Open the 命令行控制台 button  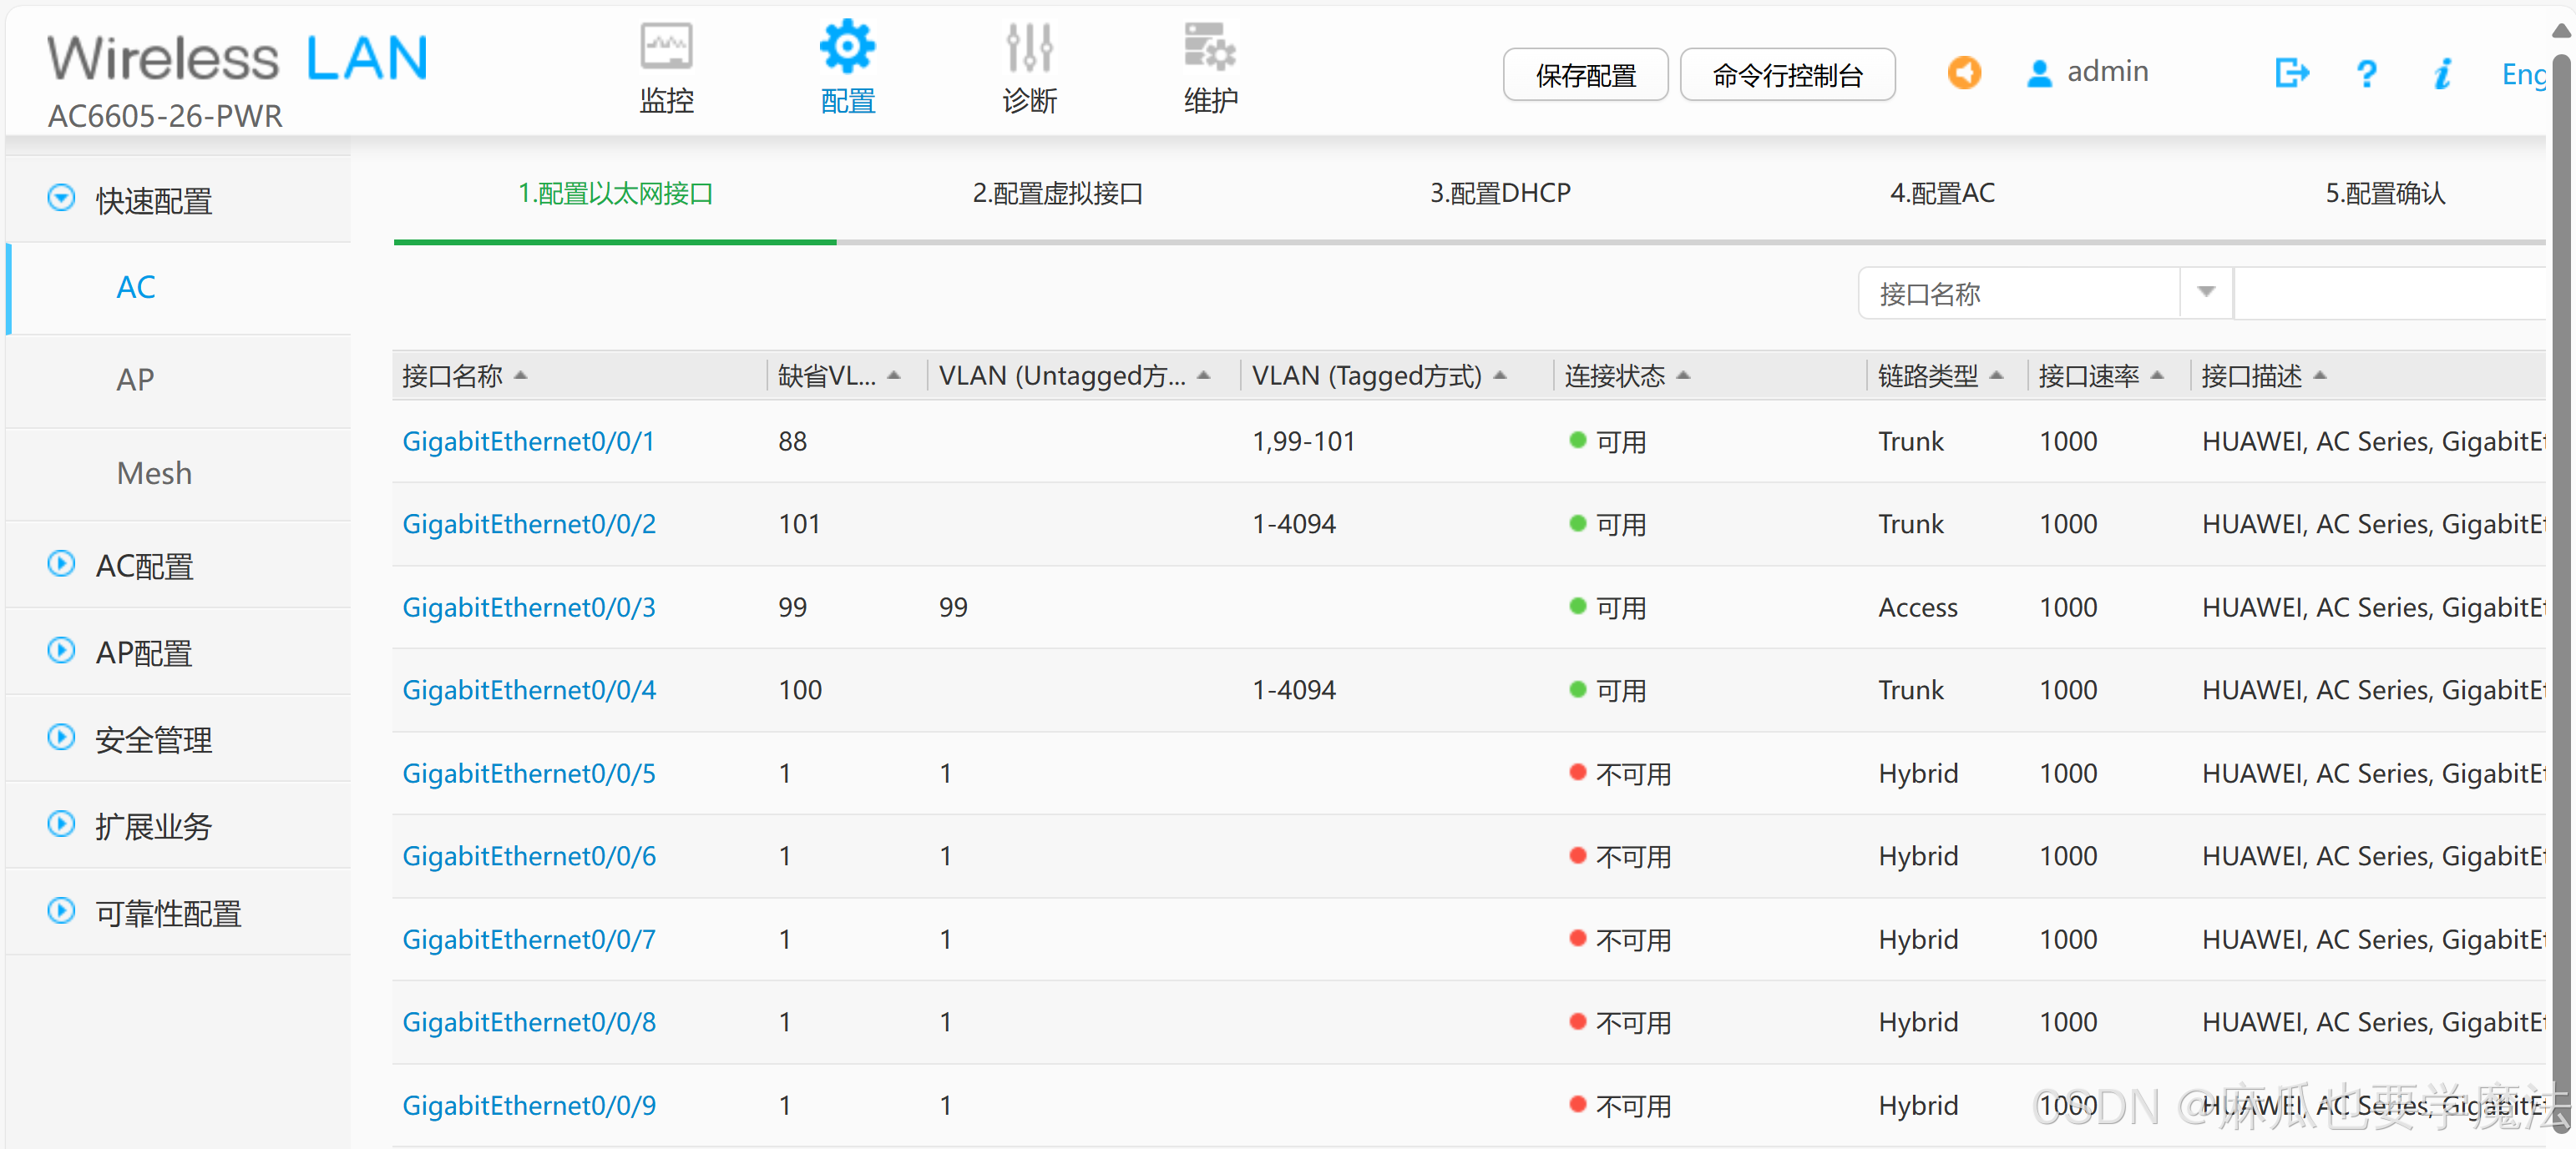(1787, 75)
